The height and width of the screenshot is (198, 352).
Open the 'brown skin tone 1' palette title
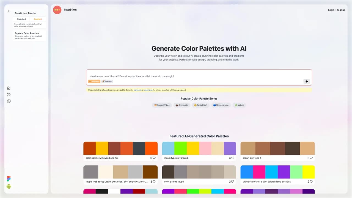click(x=252, y=158)
